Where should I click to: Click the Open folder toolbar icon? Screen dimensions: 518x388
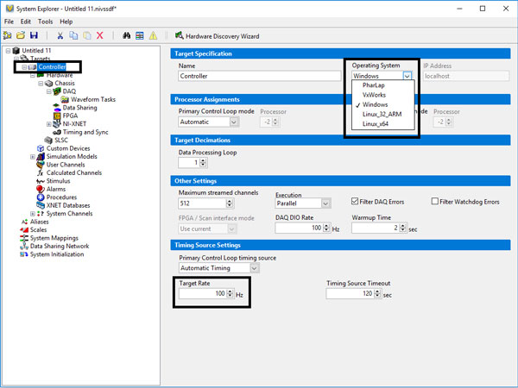pyautogui.click(x=20, y=35)
